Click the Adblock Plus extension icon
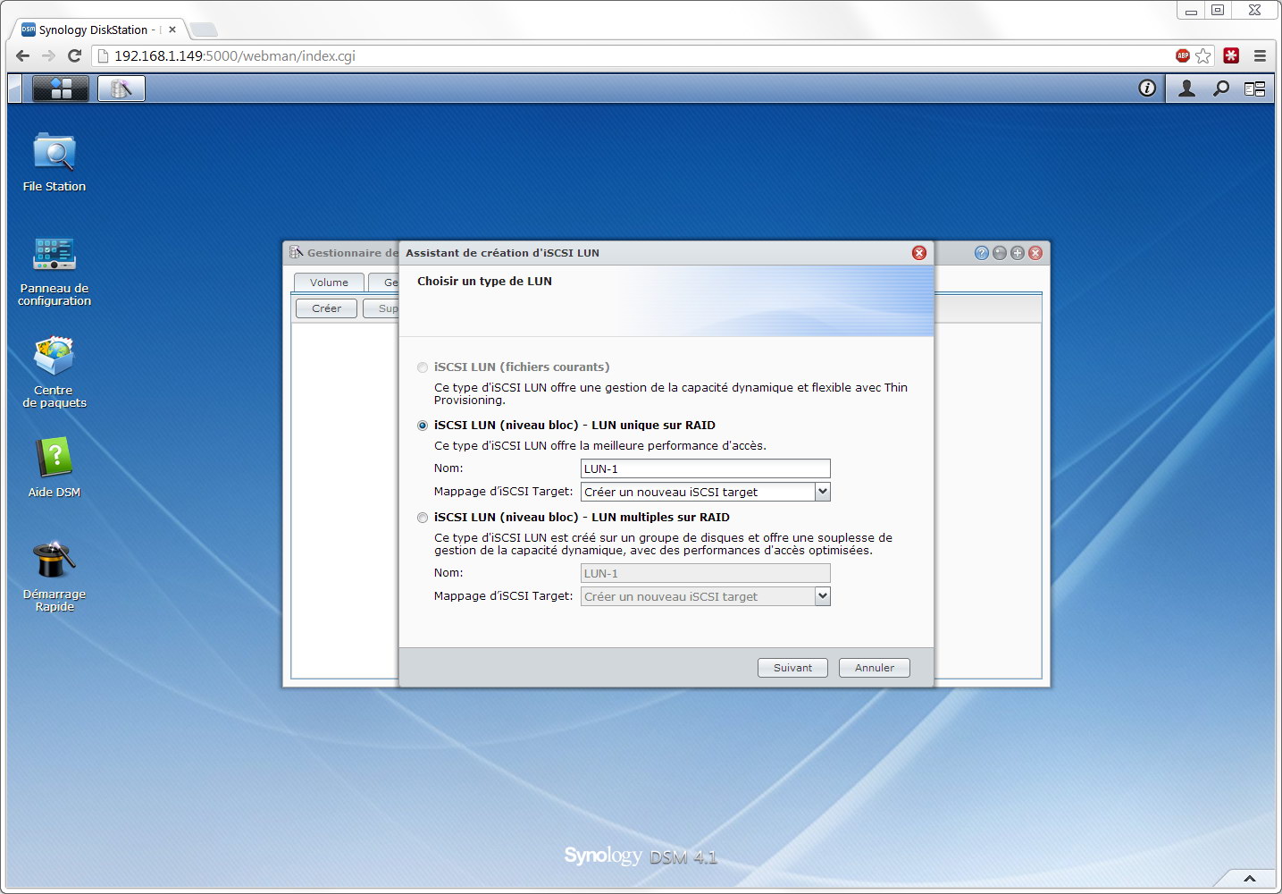The image size is (1282, 894). (1182, 55)
